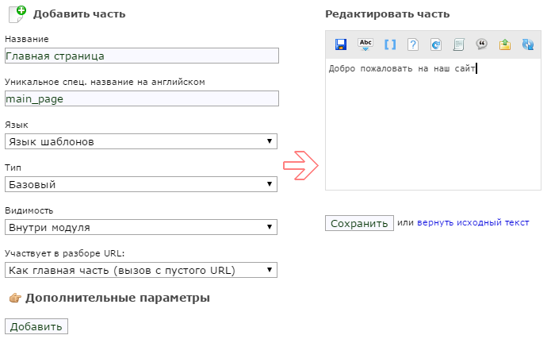
Task: Open the Участвует в разборе URL dropdown
Action: (141, 270)
